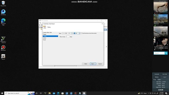Click the news widget search magnifier button
169x95 pixels.
166,53
